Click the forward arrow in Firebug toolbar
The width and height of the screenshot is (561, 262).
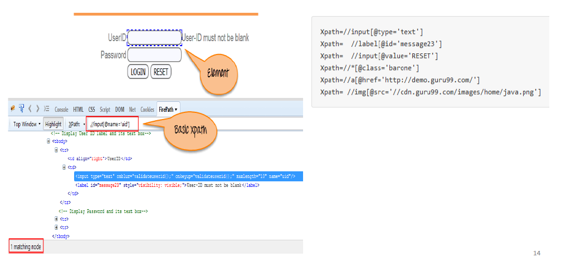[38, 109]
